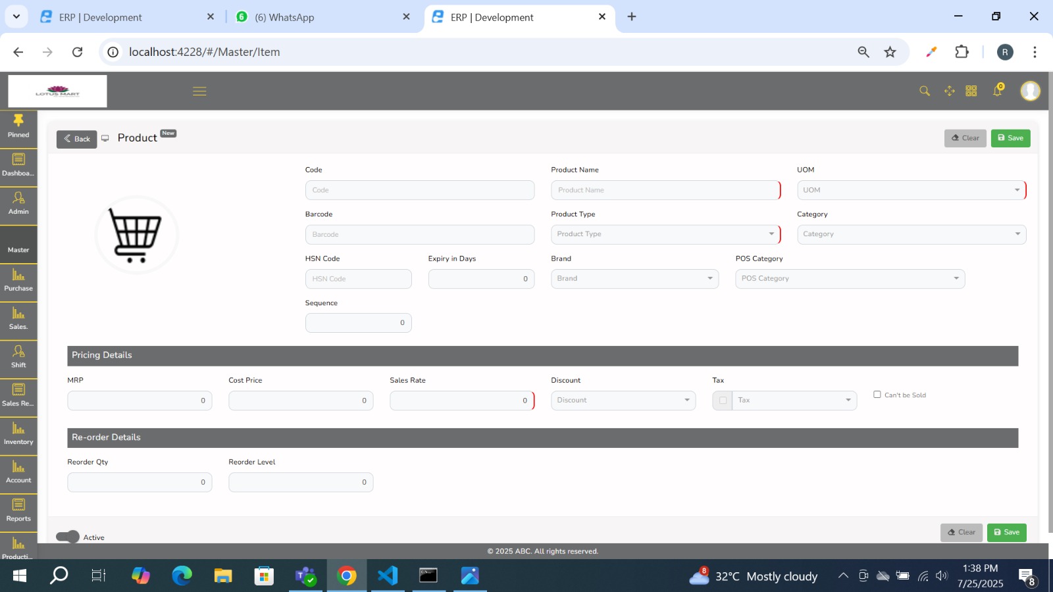The height and width of the screenshot is (592, 1053).
Task: Expand the UOM dropdown
Action: [911, 190]
